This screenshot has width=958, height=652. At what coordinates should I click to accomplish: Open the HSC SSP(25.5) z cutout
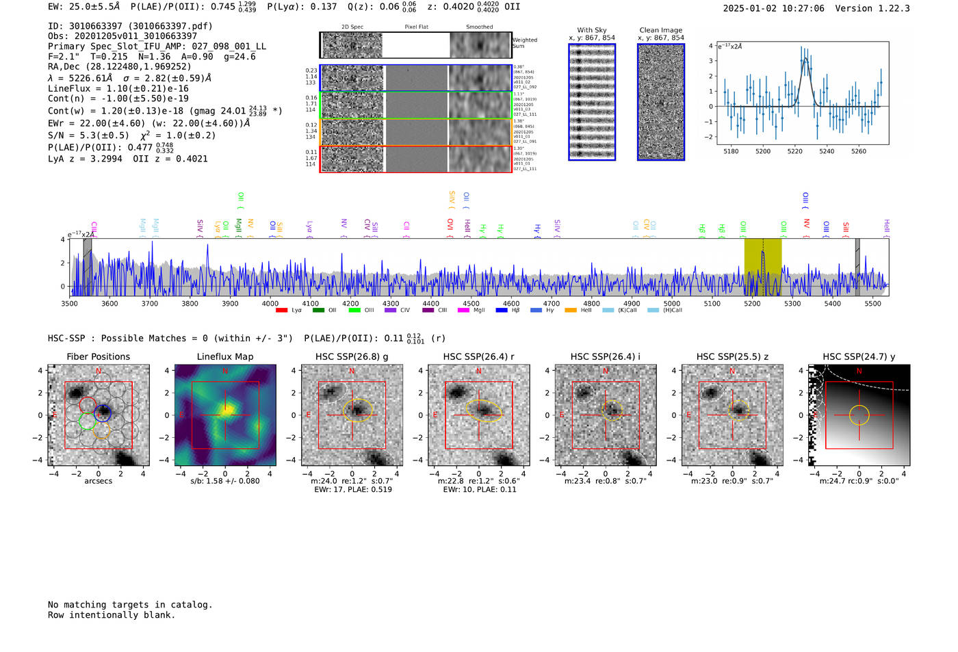[x=732, y=415]
